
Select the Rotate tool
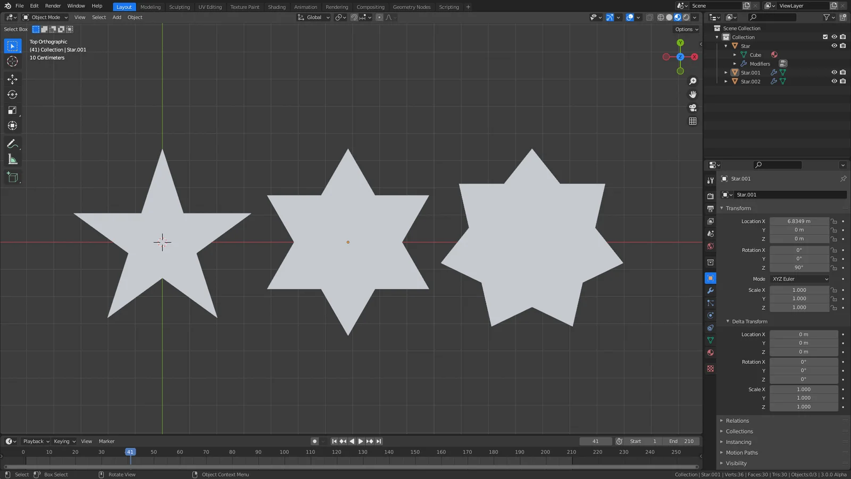(12, 95)
